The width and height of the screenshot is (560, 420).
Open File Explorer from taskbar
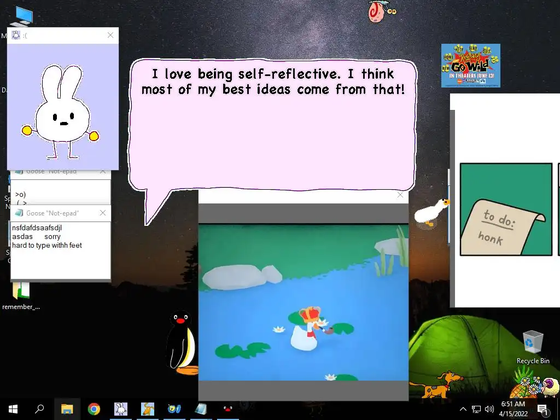[67, 409]
